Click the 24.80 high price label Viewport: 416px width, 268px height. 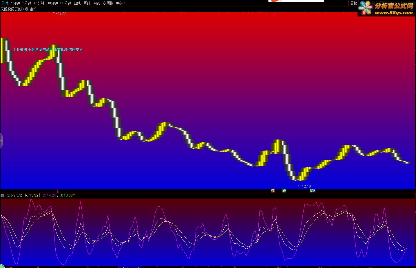[x=62, y=14]
